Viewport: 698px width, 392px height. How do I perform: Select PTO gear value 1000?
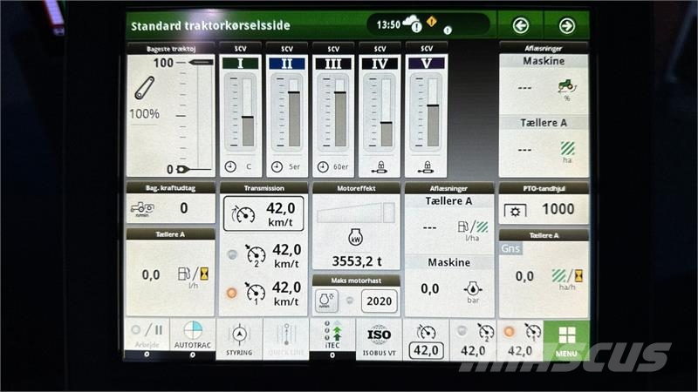pos(558,209)
